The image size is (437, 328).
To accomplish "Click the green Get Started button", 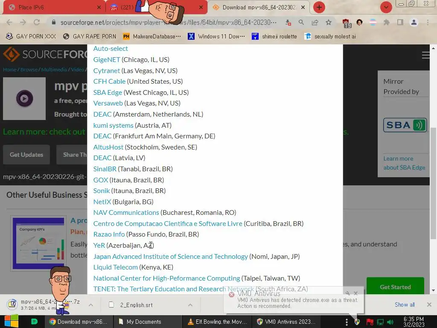I will pos(395,286).
